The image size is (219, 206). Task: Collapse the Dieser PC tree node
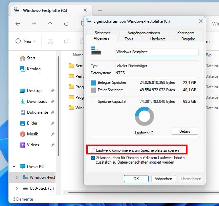[x=14, y=167]
